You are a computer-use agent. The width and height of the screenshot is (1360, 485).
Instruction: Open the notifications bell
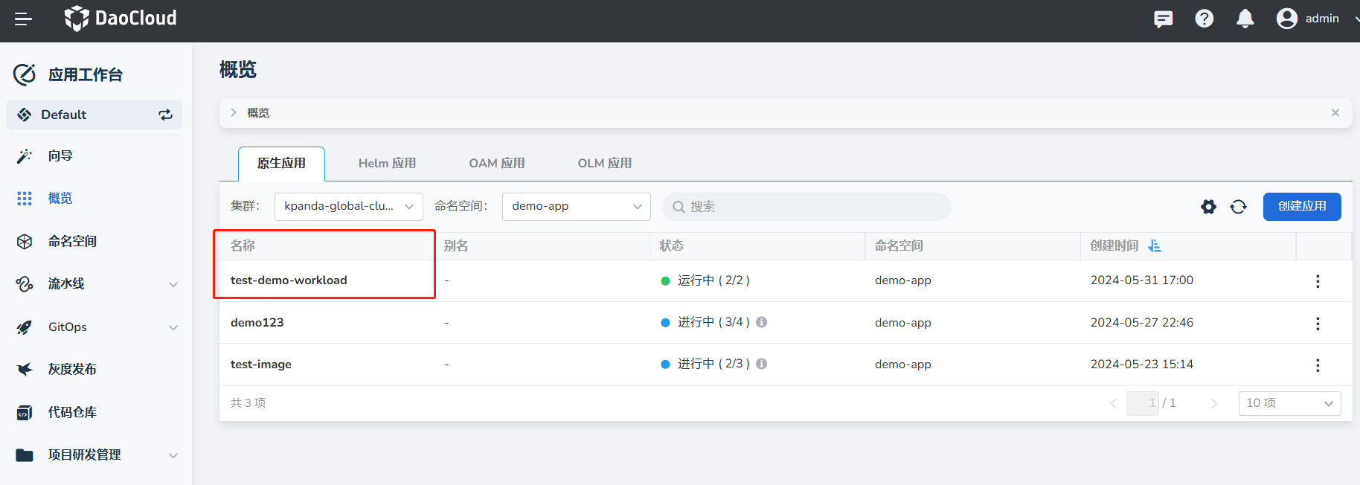tap(1245, 19)
